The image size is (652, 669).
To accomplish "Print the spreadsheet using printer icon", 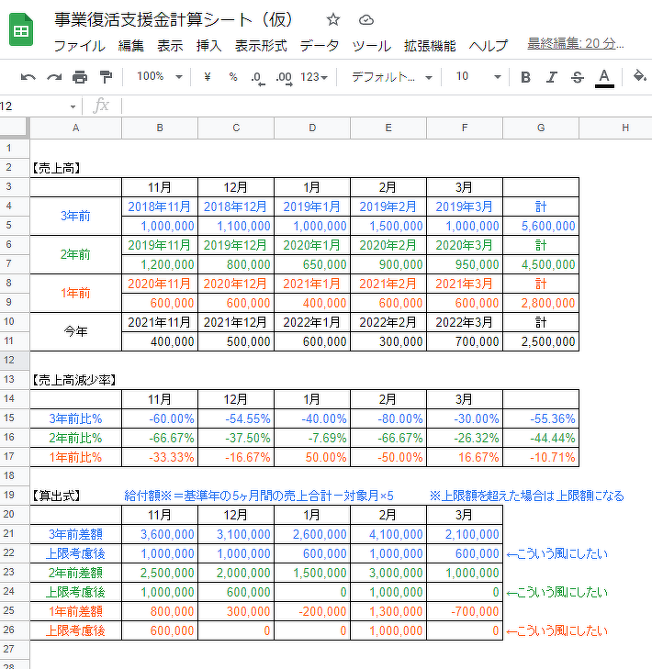I will pyautogui.click(x=80, y=77).
